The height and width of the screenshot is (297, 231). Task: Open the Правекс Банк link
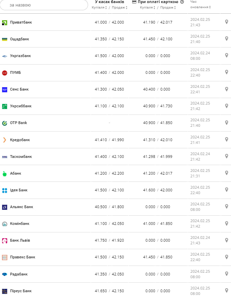(22, 257)
